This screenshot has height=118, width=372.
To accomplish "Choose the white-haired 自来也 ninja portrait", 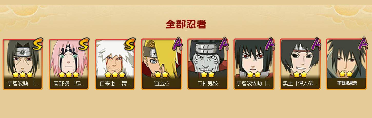I will (x=115, y=64).
